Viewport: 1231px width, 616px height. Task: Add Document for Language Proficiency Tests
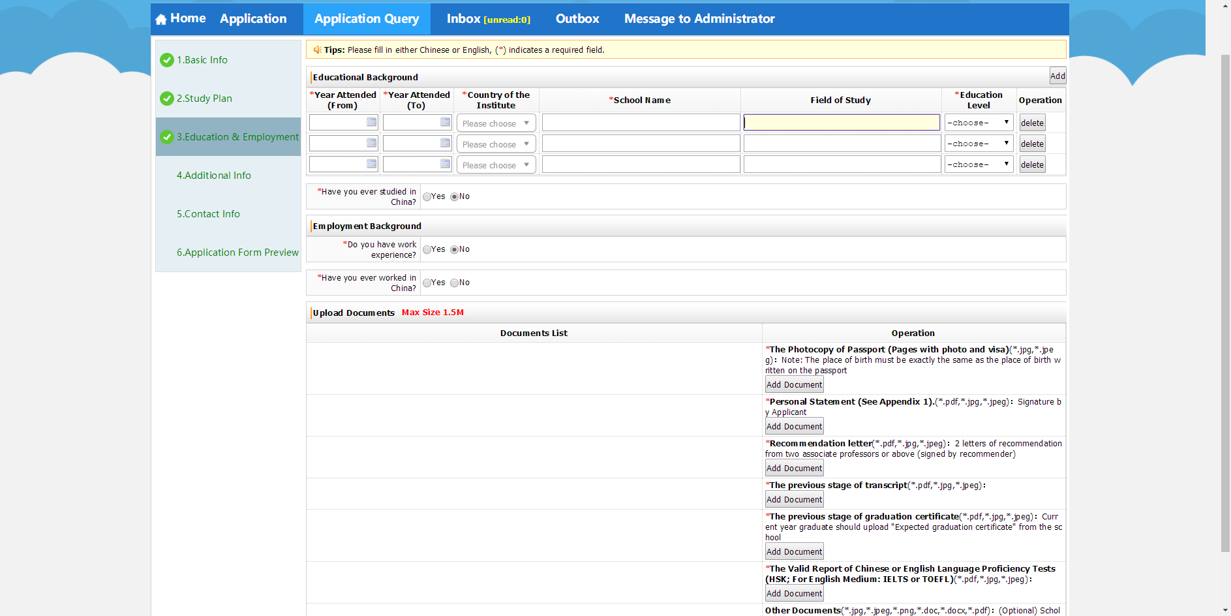point(794,593)
